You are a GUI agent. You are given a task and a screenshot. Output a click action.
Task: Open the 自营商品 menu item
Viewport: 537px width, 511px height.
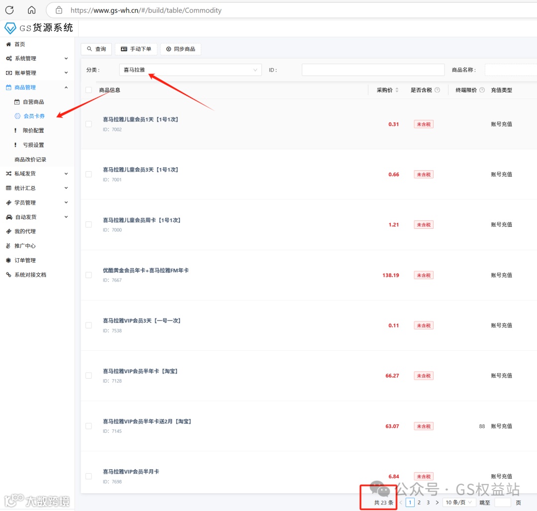pyautogui.click(x=33, y=102)
